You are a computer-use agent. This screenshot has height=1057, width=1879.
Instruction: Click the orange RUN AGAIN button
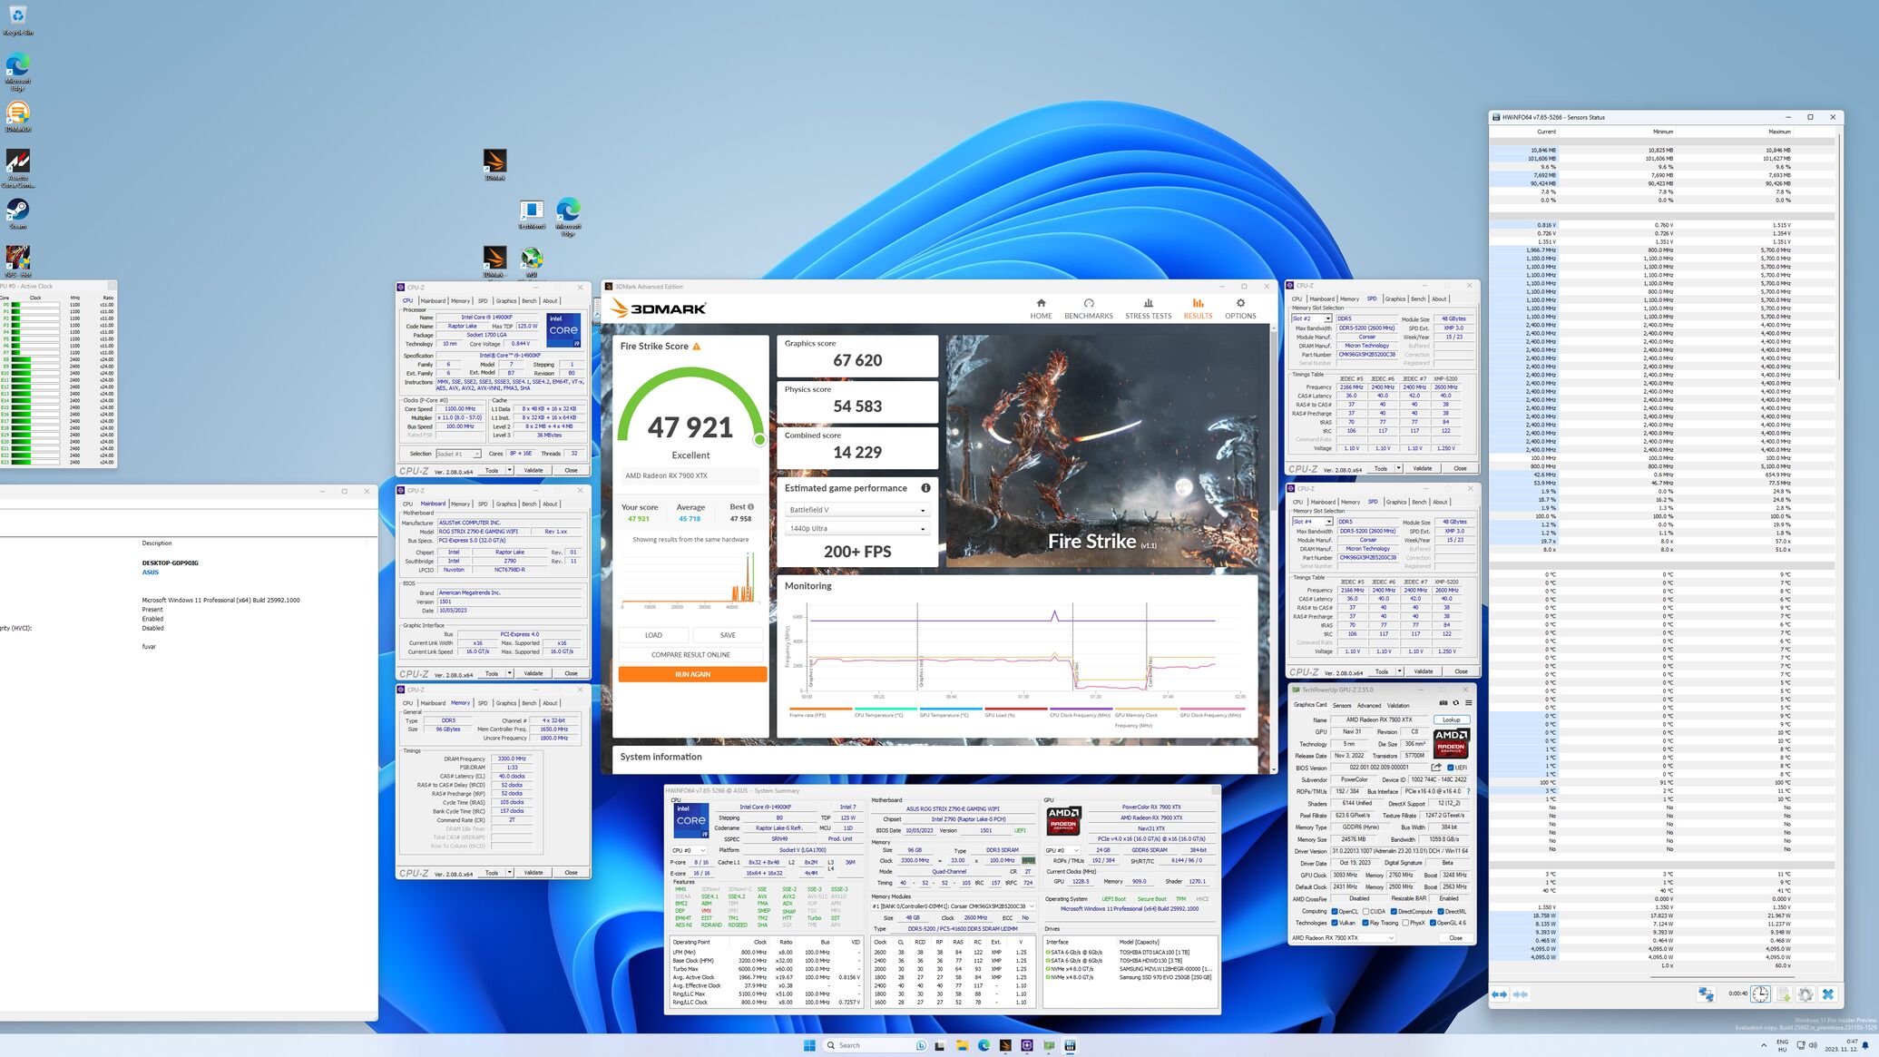(692, 674)
